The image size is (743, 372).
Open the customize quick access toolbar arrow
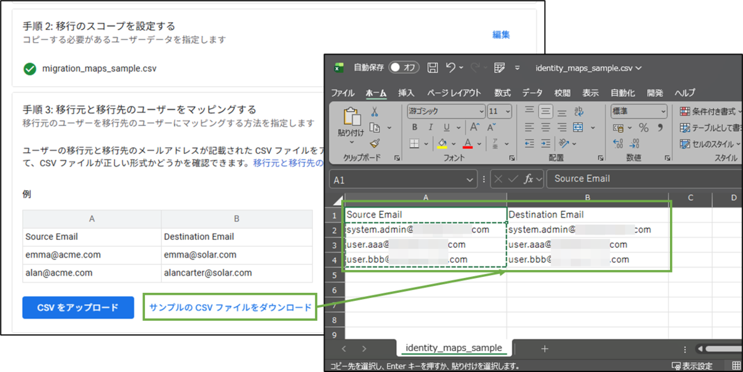click(x=518, y=68)
